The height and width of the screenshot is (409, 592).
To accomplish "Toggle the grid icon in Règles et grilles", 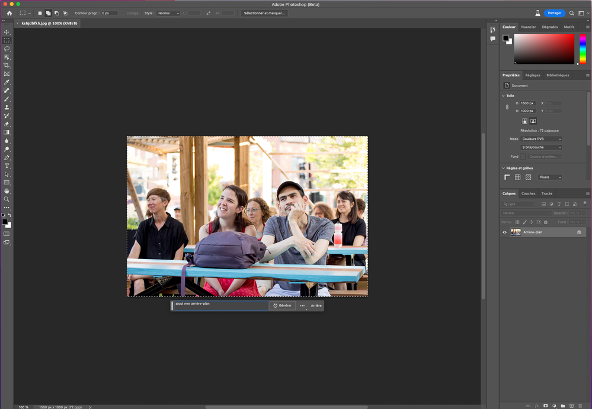I will pyautogui.click(x=517, y=177).
